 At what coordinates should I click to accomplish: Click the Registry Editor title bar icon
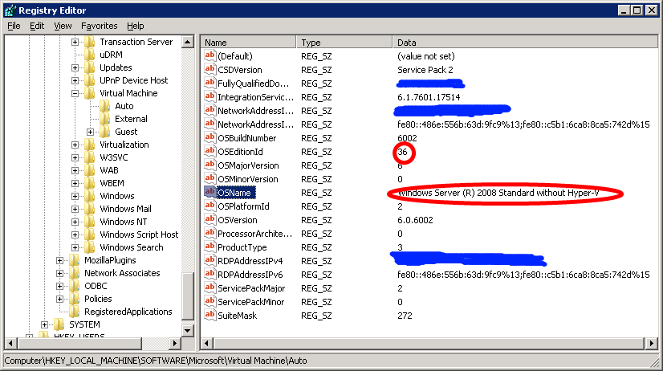point(10,10)
